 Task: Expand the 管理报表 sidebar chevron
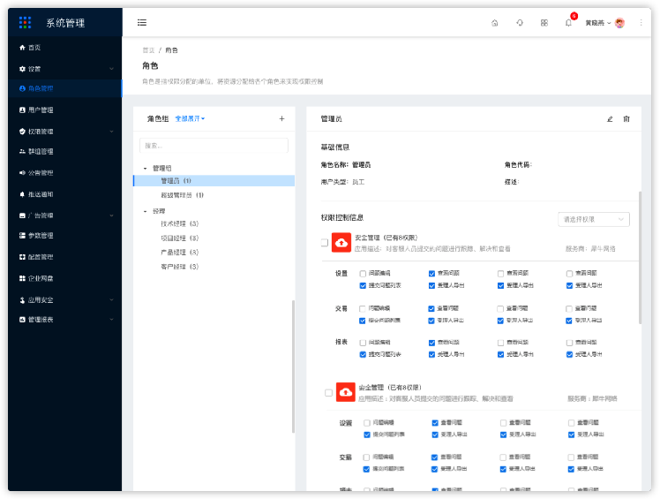pos(111,320)
